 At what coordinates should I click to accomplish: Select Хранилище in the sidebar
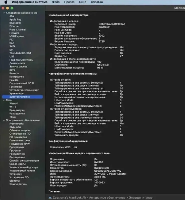[16, 93]
